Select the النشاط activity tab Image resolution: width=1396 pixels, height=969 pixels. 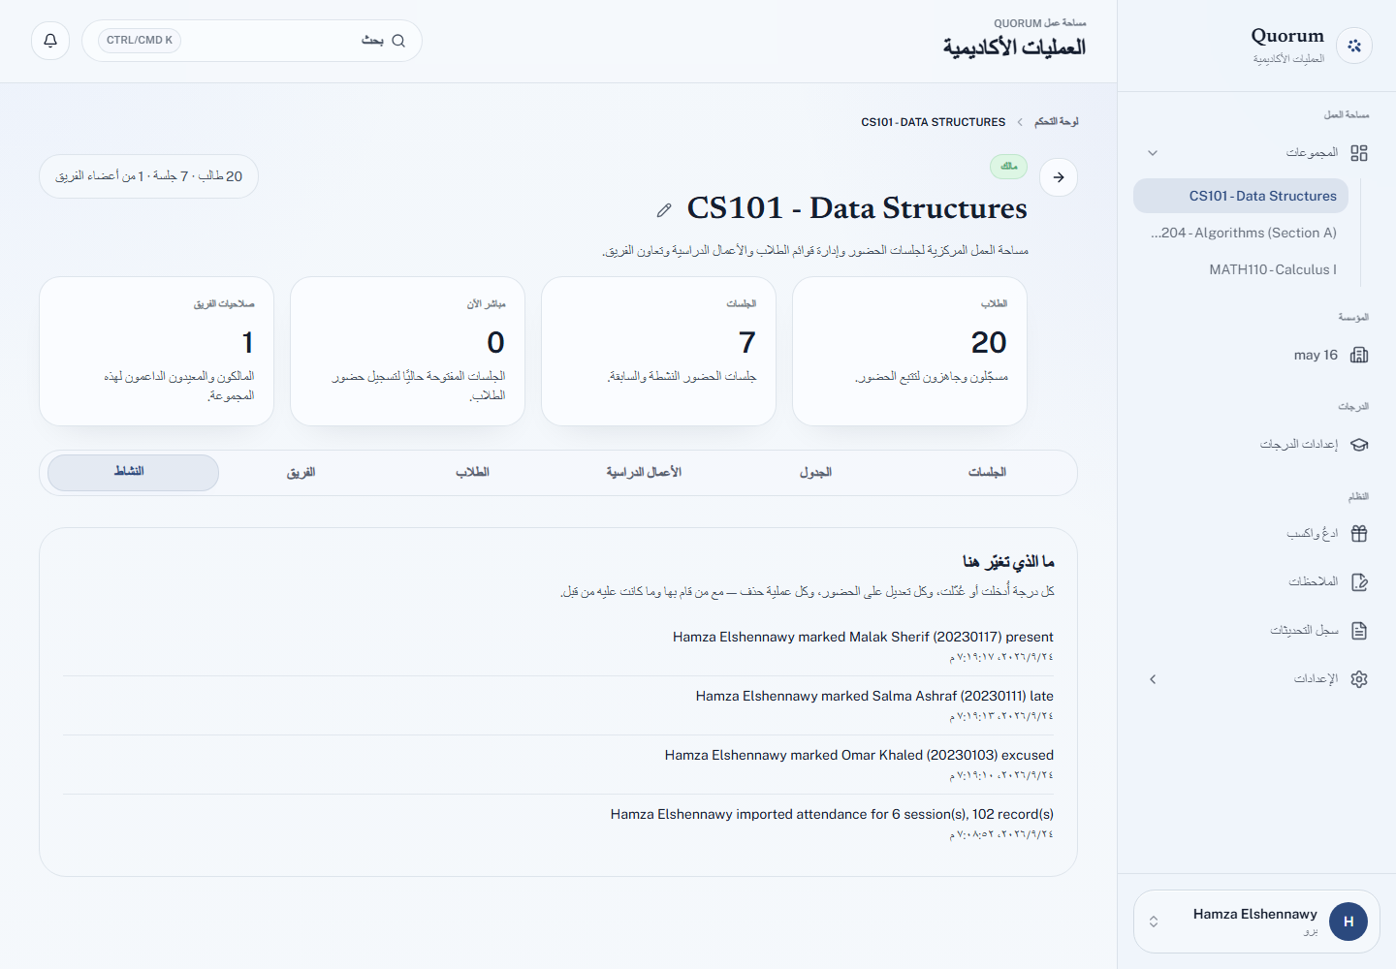[x=133, y=473]
